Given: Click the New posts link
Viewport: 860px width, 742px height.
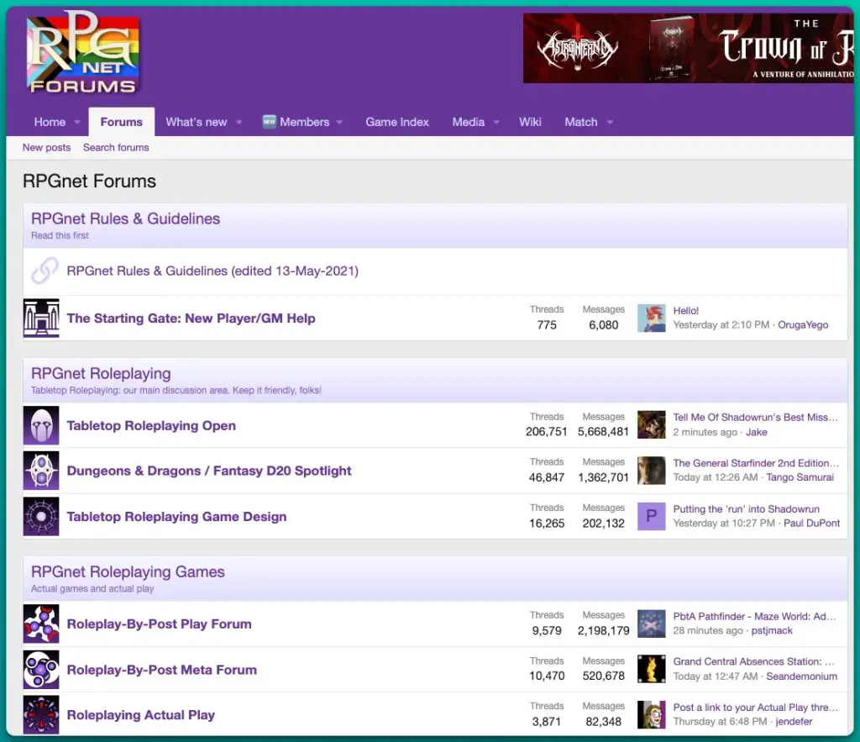Looking at the screenshot, I should 46,147.
